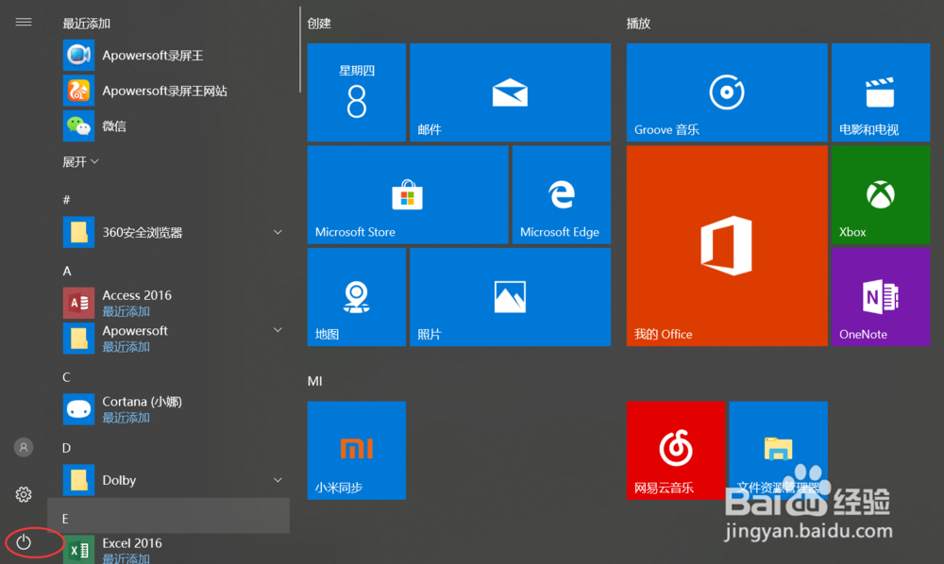Click the C letter index header
The height and width of the screenshot is (564, 944).
(x=66, y=377)
